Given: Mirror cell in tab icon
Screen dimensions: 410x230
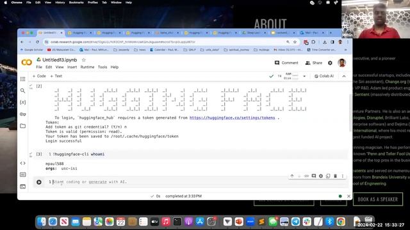Looking at the screenshot, I should [x=328, y=176].
